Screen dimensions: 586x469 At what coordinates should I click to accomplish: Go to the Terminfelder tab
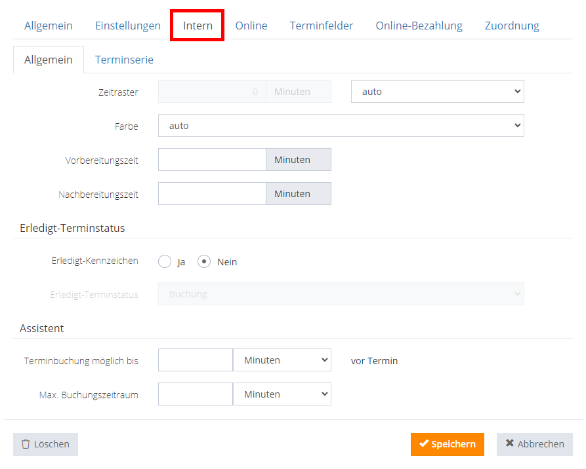[322, 26]
